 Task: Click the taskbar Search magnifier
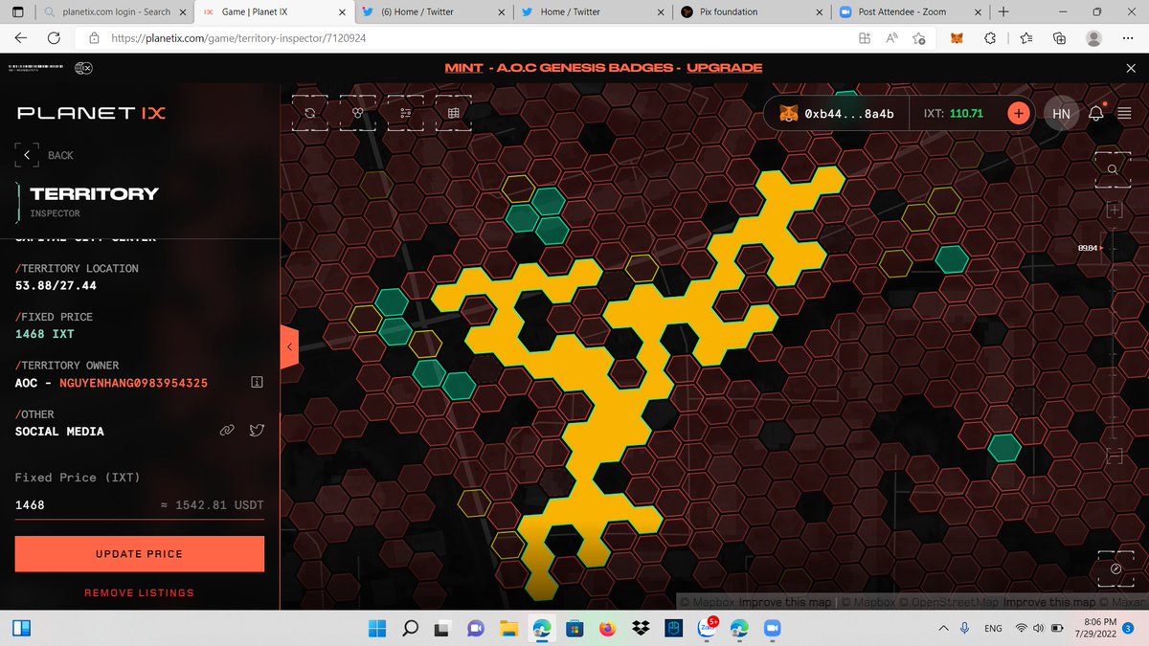(x=410, y=629)
